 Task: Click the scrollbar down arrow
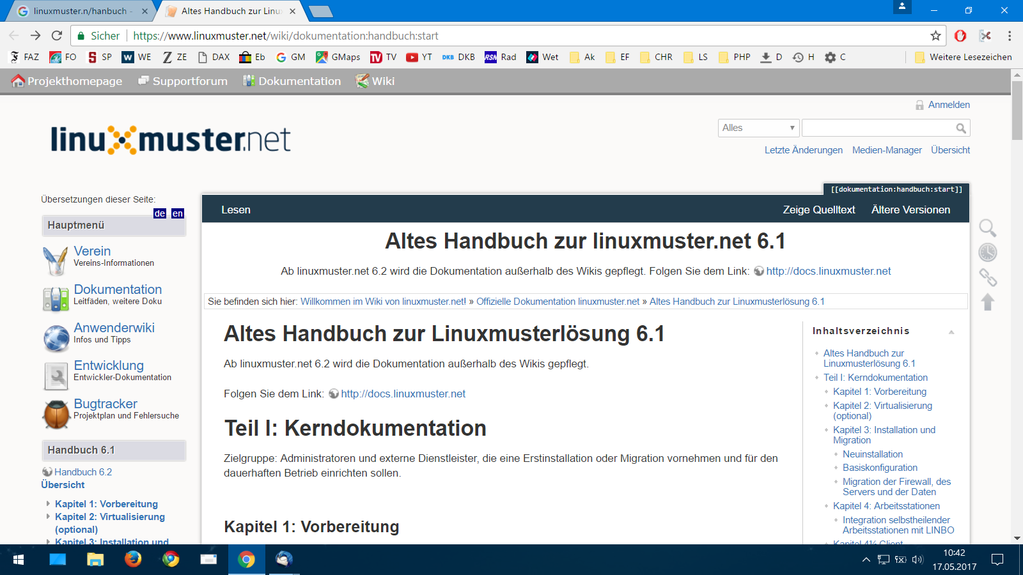click(1017, 539)
